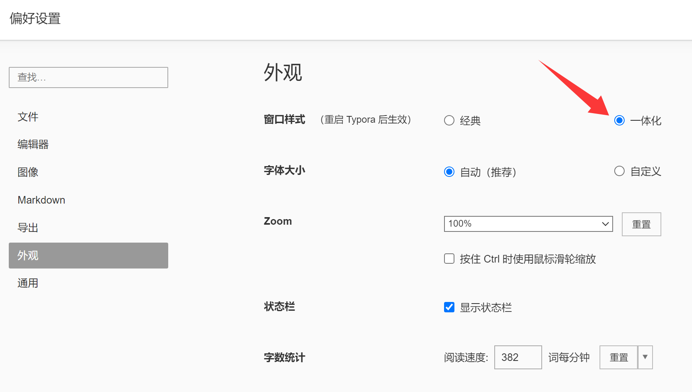Navigate to 导出 settings section

click(28, 227)
